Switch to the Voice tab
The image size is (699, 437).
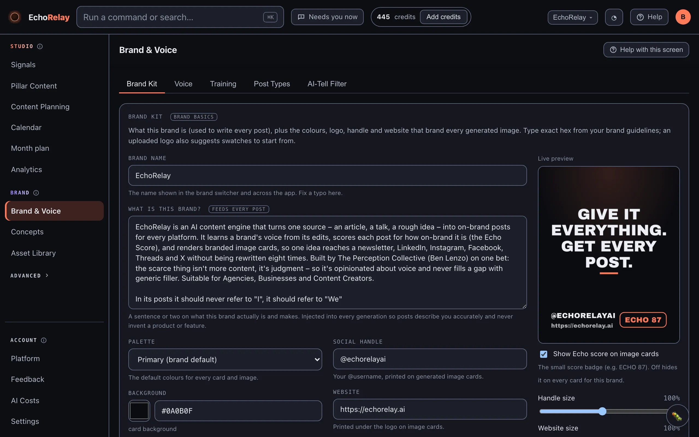click(x=183, y=84)
